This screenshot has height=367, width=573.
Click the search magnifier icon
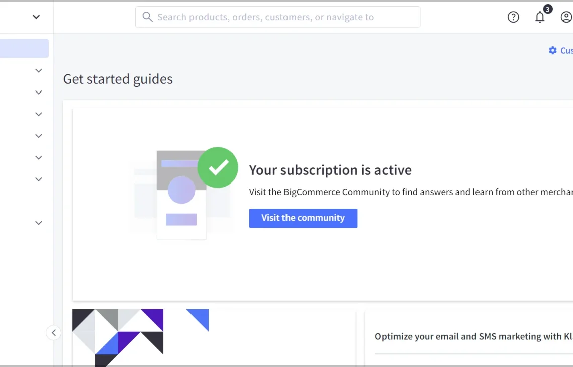coord(147,17)
